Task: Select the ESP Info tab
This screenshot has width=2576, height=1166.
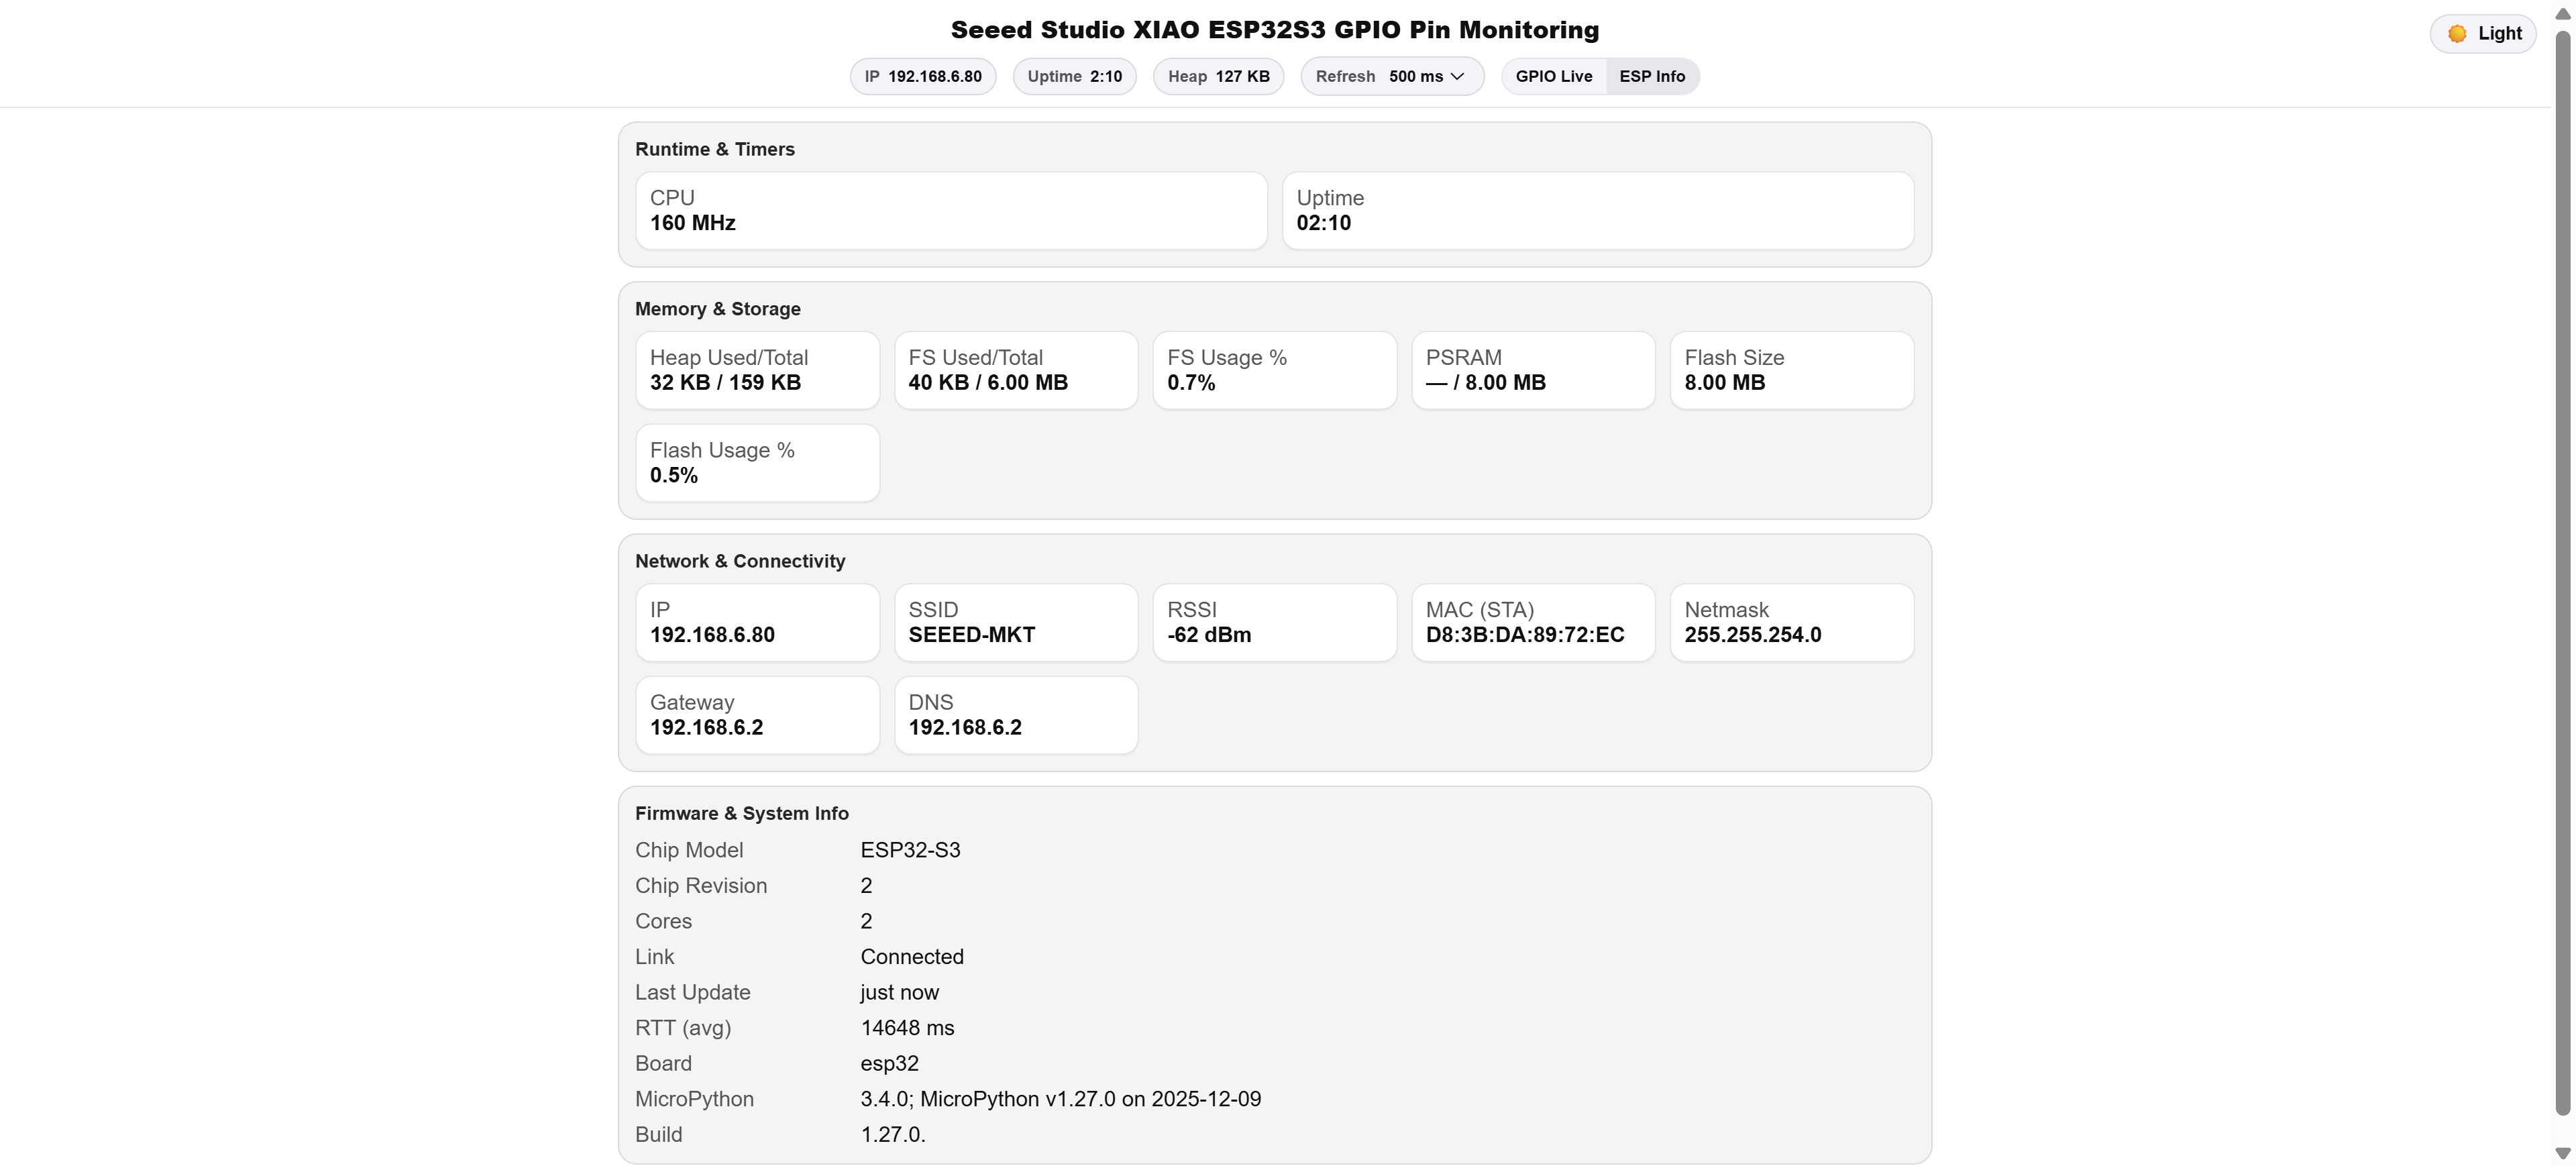Action: point(1651,76)
